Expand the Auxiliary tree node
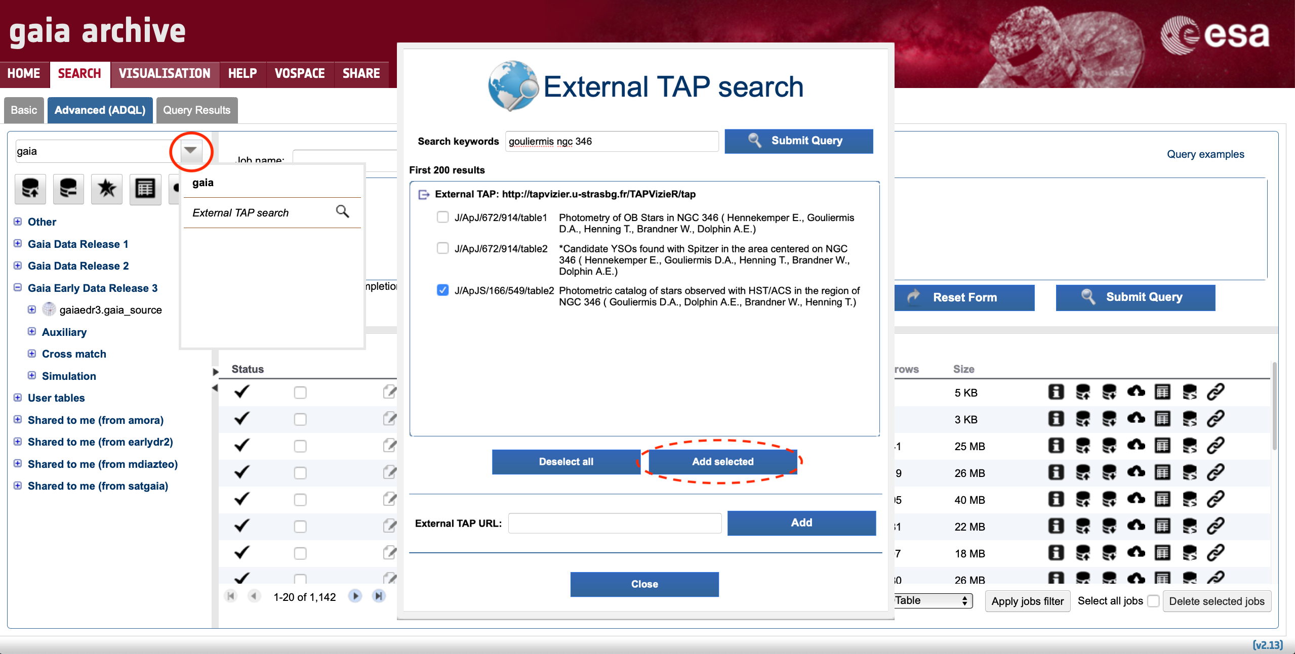The width and height of the screenshot is (1295, 654). point(32,331)
